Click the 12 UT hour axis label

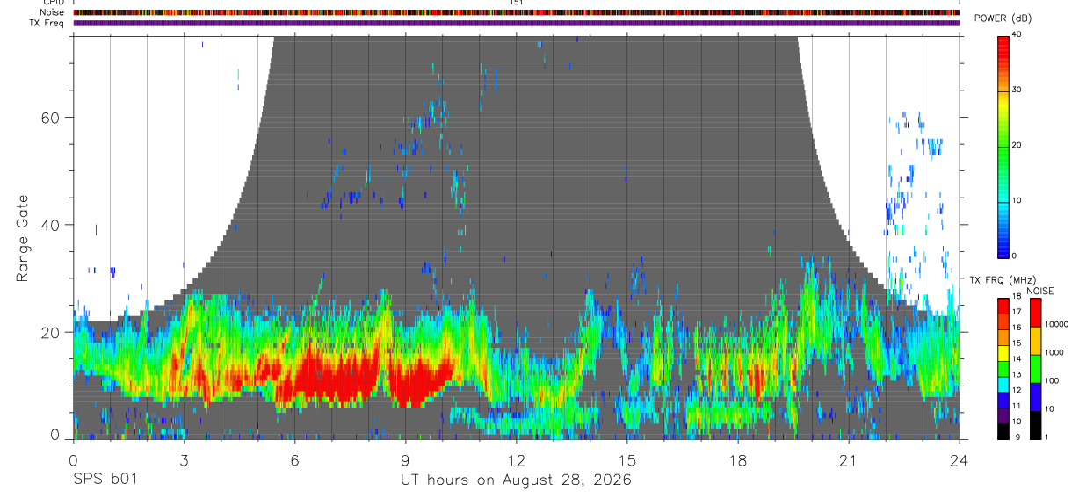tap(516, 460)
